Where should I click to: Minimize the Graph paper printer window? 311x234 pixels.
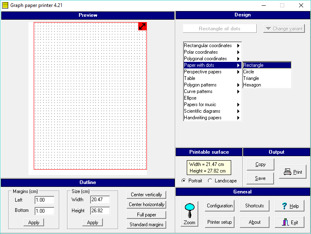point(264,5)
